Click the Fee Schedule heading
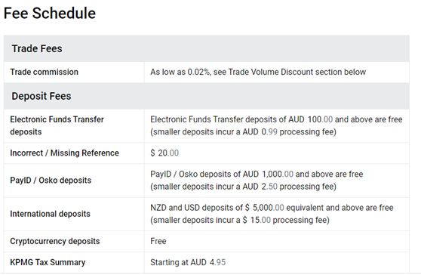The width and height of the screenshot is (421, 275). [x=49, y=13]
